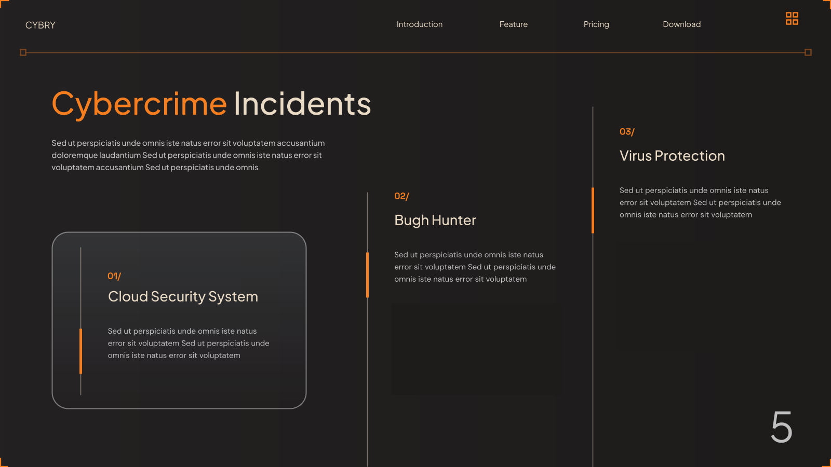Open the Download nav item
Image resolution: width=831 pixels, height=467 pixels.
[x=682, y=24]
